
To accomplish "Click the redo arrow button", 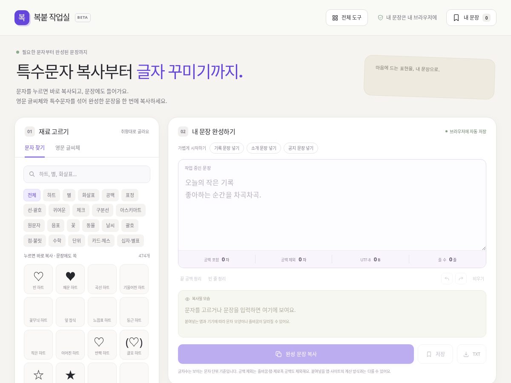I will pyautogui.click(x=461, y=279).
